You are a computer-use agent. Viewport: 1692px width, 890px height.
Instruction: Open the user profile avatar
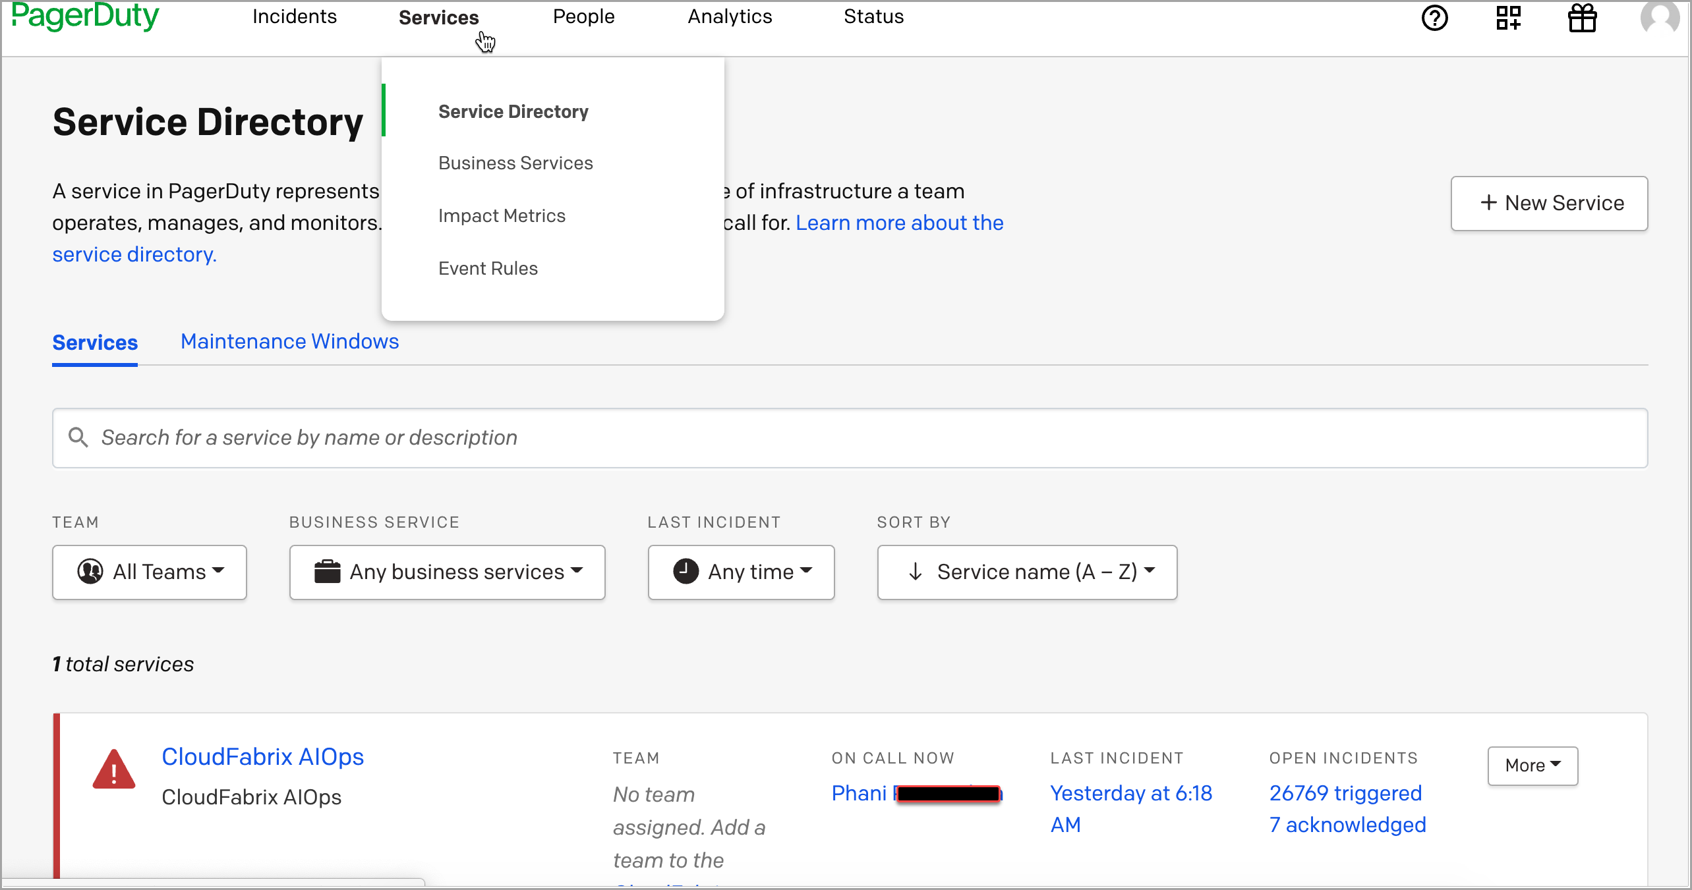pos(1660,16)
